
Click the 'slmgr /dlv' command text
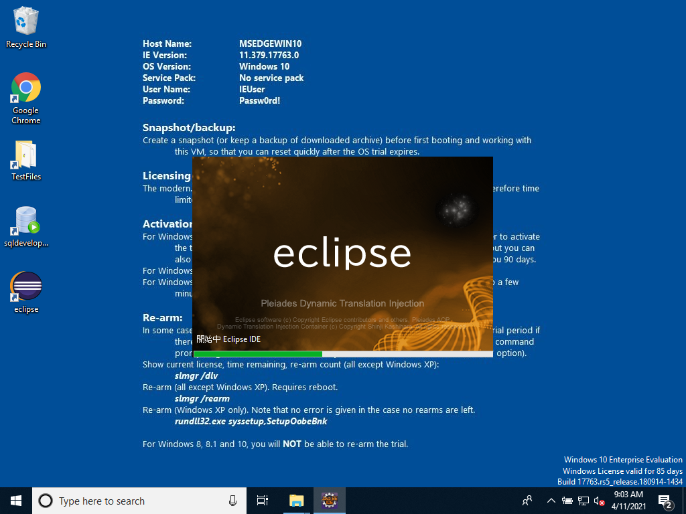click(x=196, y=376)
